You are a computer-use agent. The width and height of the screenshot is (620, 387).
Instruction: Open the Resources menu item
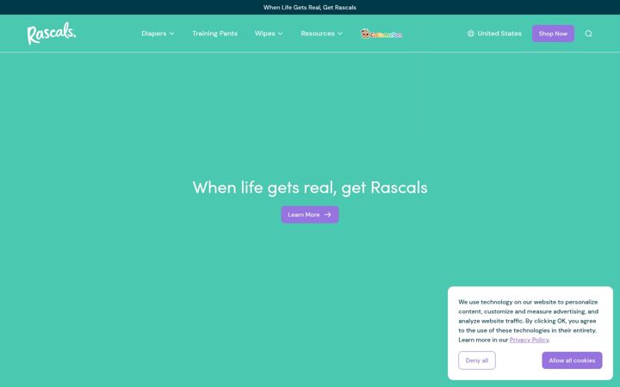pyautogui.click(x=321, y=34)
